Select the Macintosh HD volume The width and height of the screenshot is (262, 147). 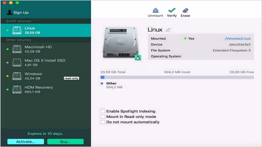(x=46, y=49)
